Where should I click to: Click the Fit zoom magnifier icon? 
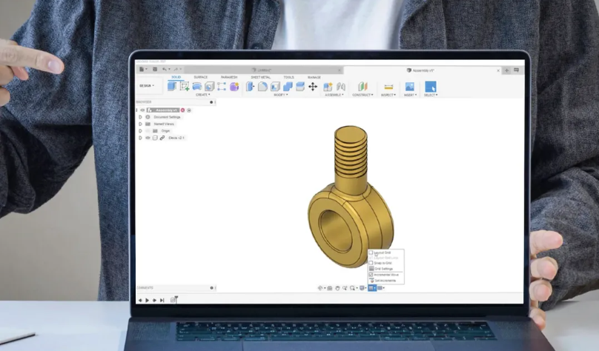pyautogui.click(x=353, y=288)
